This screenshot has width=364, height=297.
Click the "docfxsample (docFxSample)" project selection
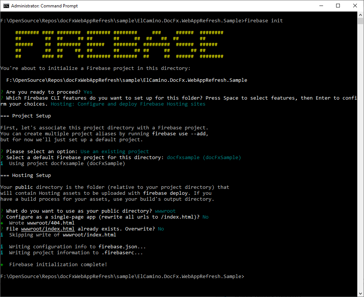tap(204, 158)
